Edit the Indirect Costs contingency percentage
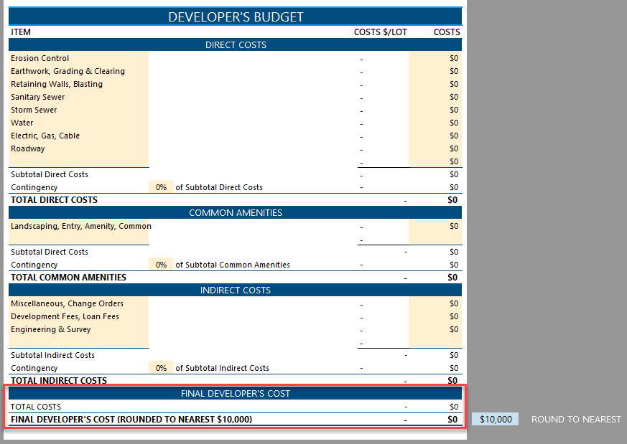The image size is (627, 444). (x=159, y=367)
